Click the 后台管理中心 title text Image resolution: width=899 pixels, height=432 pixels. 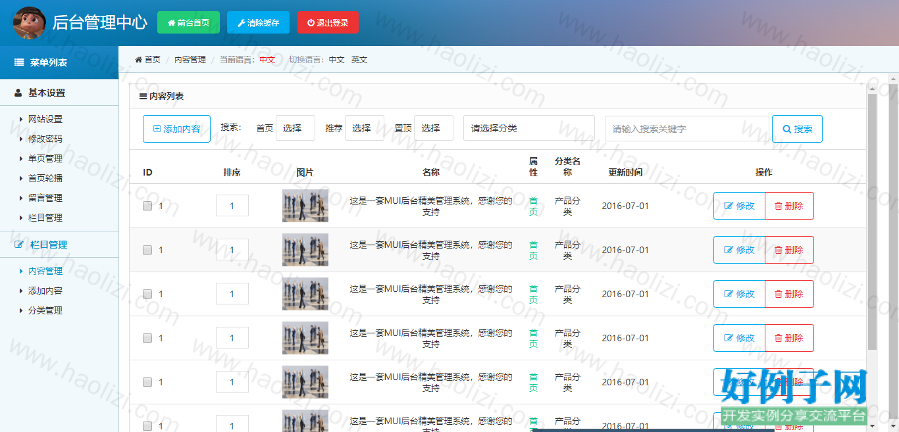pos(99,22)
